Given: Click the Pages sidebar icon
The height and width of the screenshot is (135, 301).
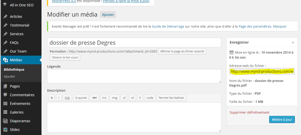Looking at the screenshot, I should click(5, 86).
